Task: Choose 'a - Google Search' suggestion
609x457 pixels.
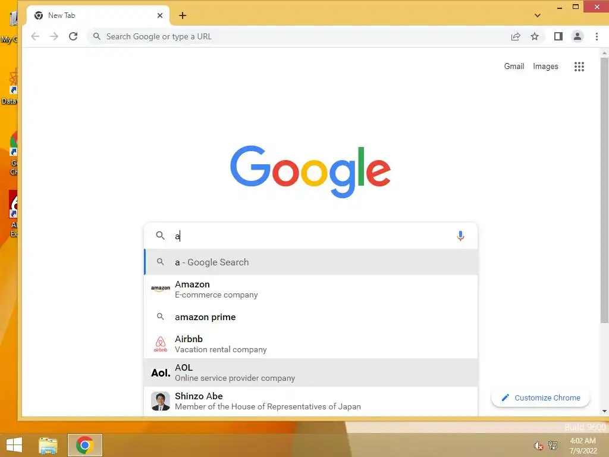Action: (310, 262)
